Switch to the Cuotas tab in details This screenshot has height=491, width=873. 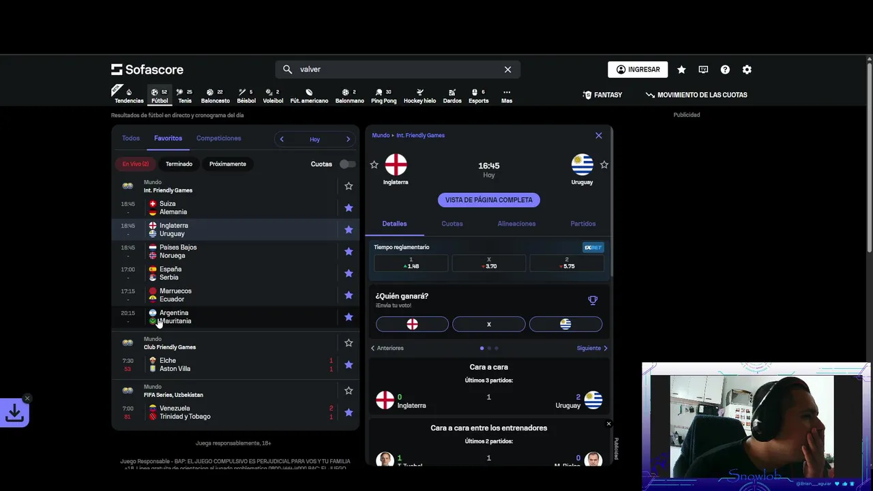[452, 224]
